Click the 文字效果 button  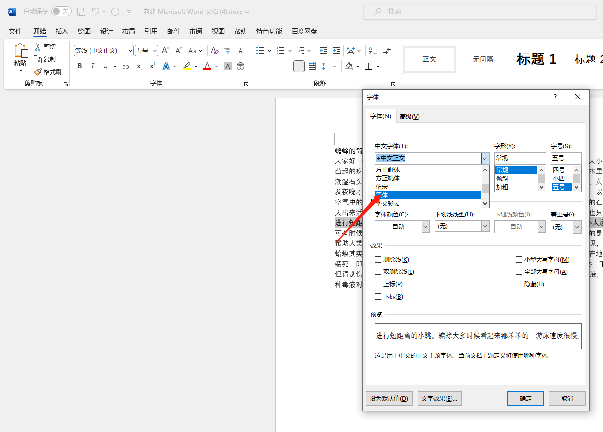click(439, 398)
